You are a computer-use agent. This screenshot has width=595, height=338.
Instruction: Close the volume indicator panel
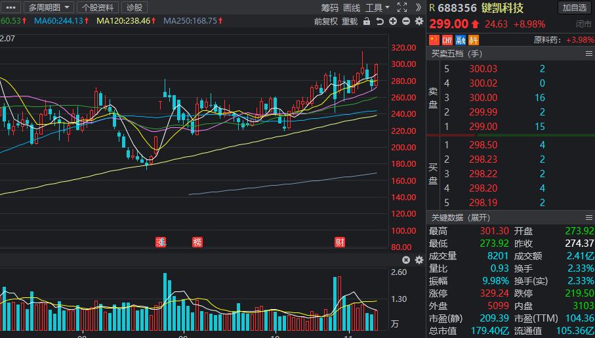coord(405,260)
